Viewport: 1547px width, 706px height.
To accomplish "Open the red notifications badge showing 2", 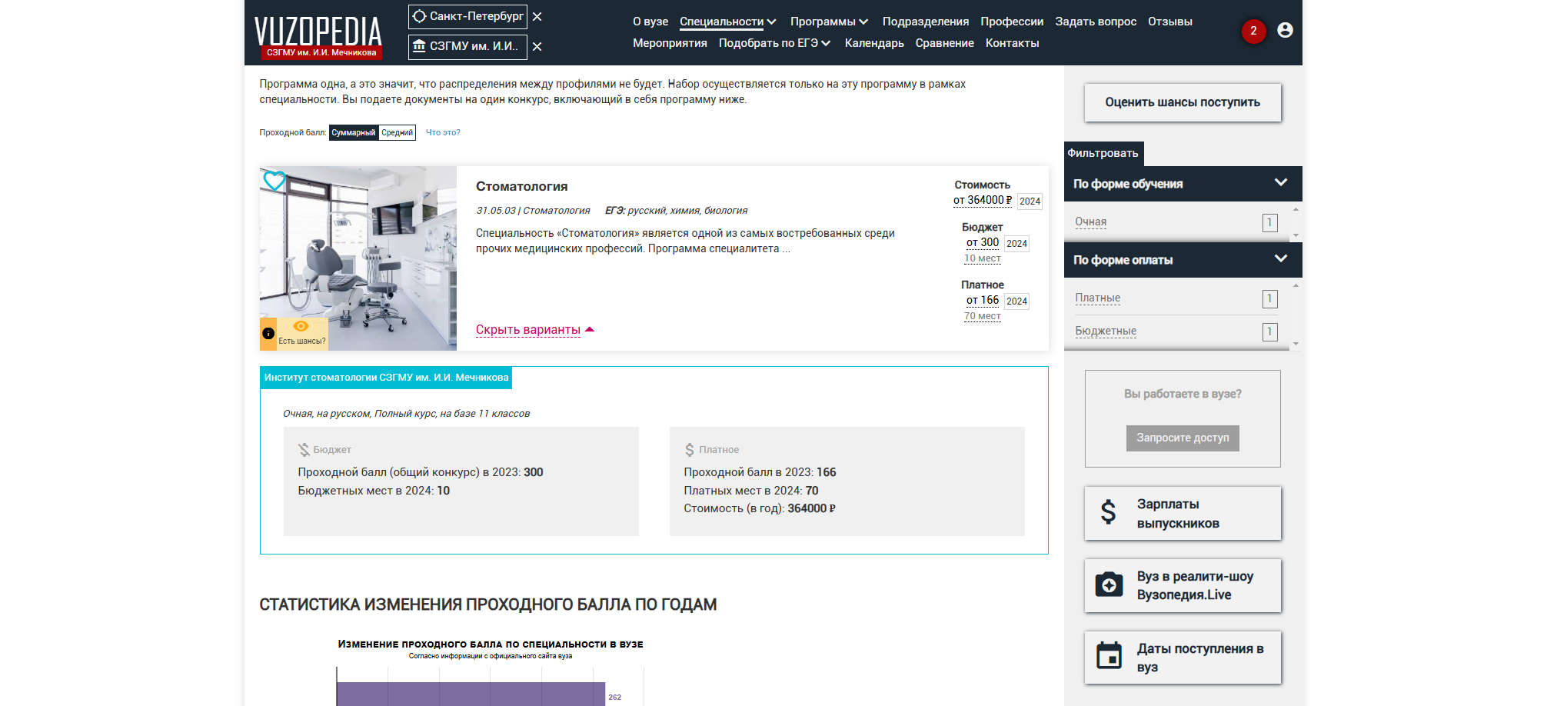I will [1253, 31].
